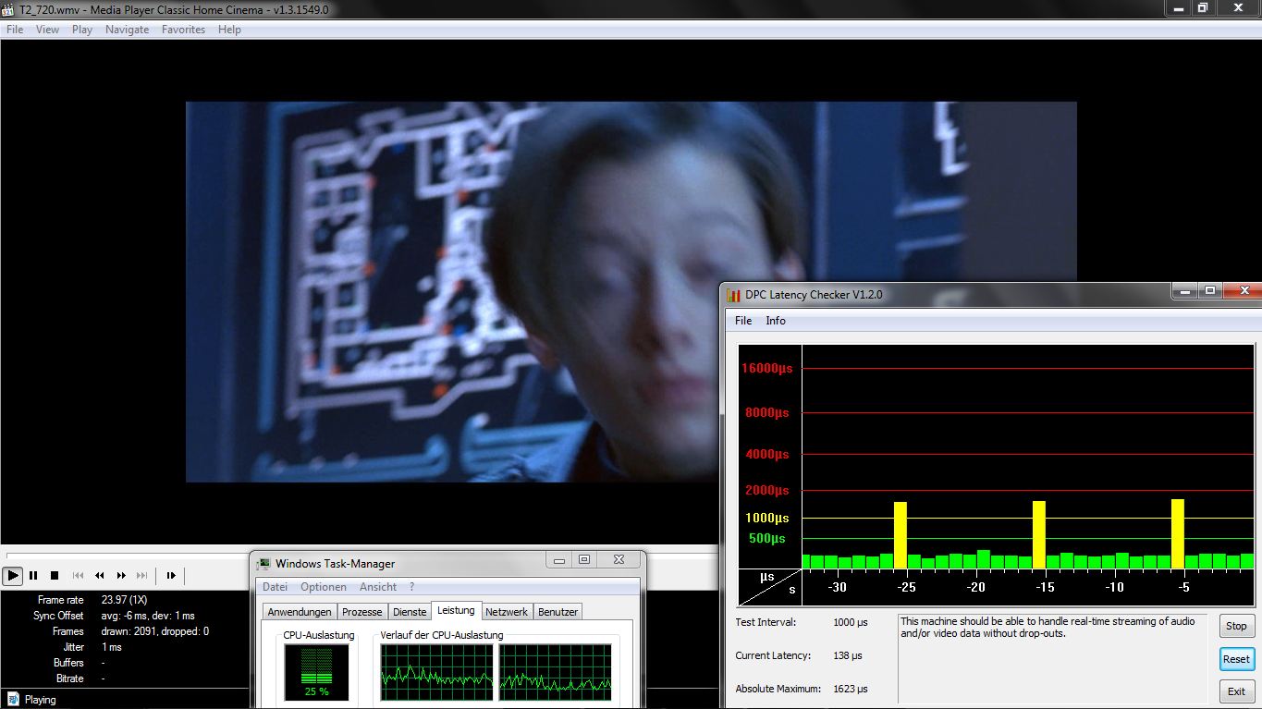Click the Sync Offset value avg: -6 ms
The width and height of the screenshot is (1262, 709).
click(148, 616)
